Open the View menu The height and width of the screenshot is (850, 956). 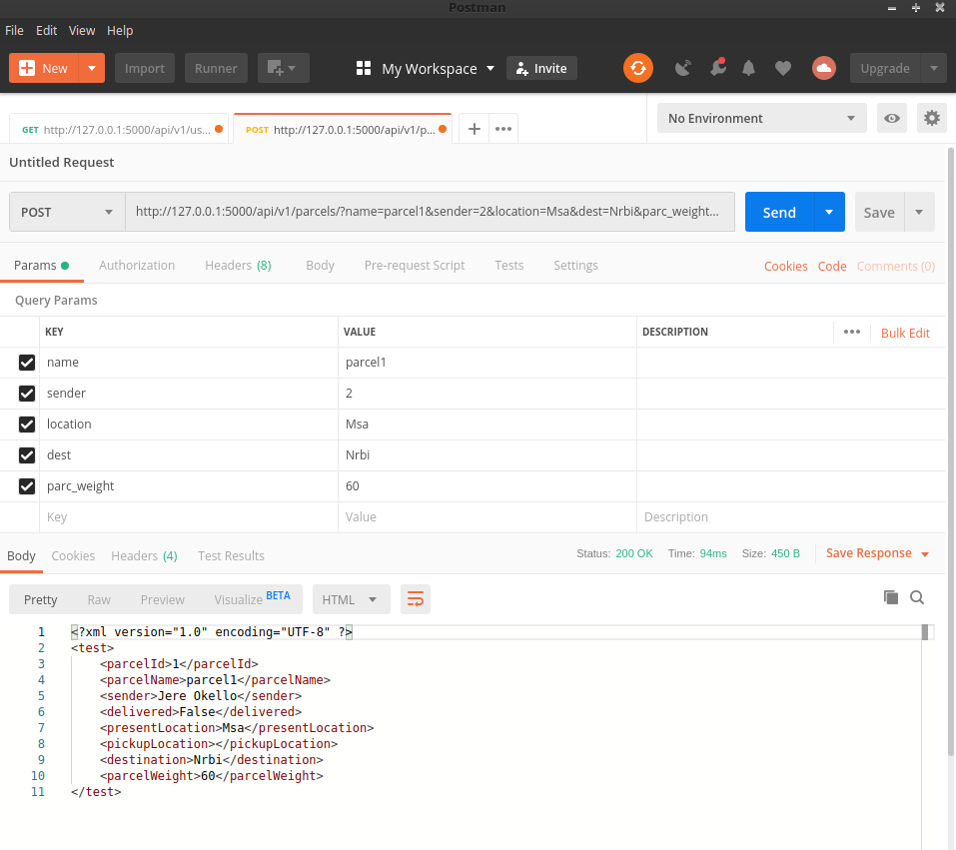click(x=82, y=31)
